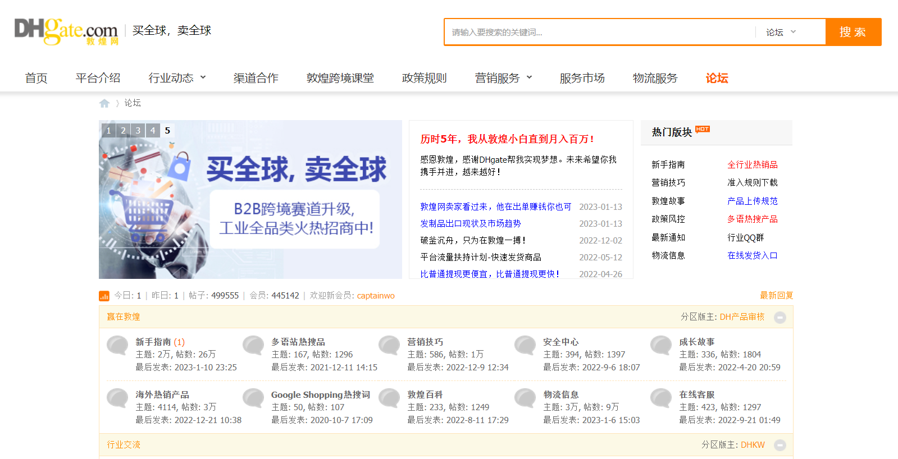Show banner slide 1

(108, 130)
